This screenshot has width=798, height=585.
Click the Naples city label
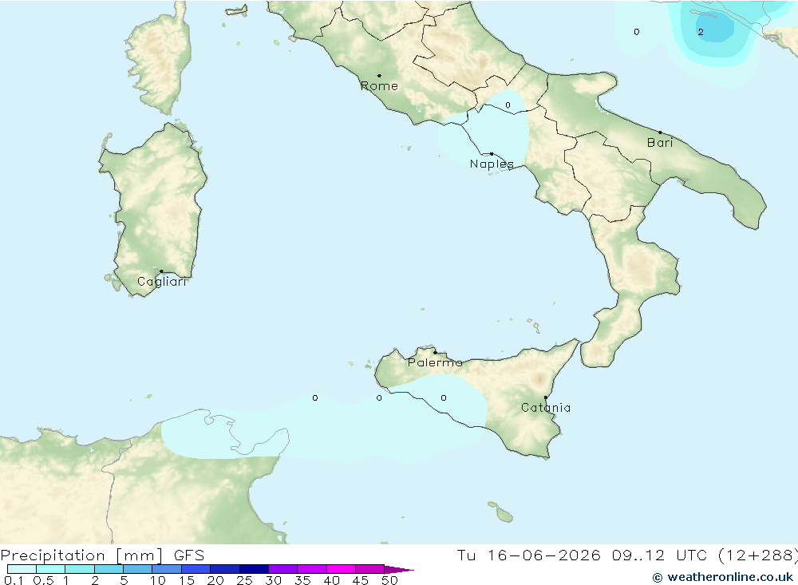pos(492,164)
